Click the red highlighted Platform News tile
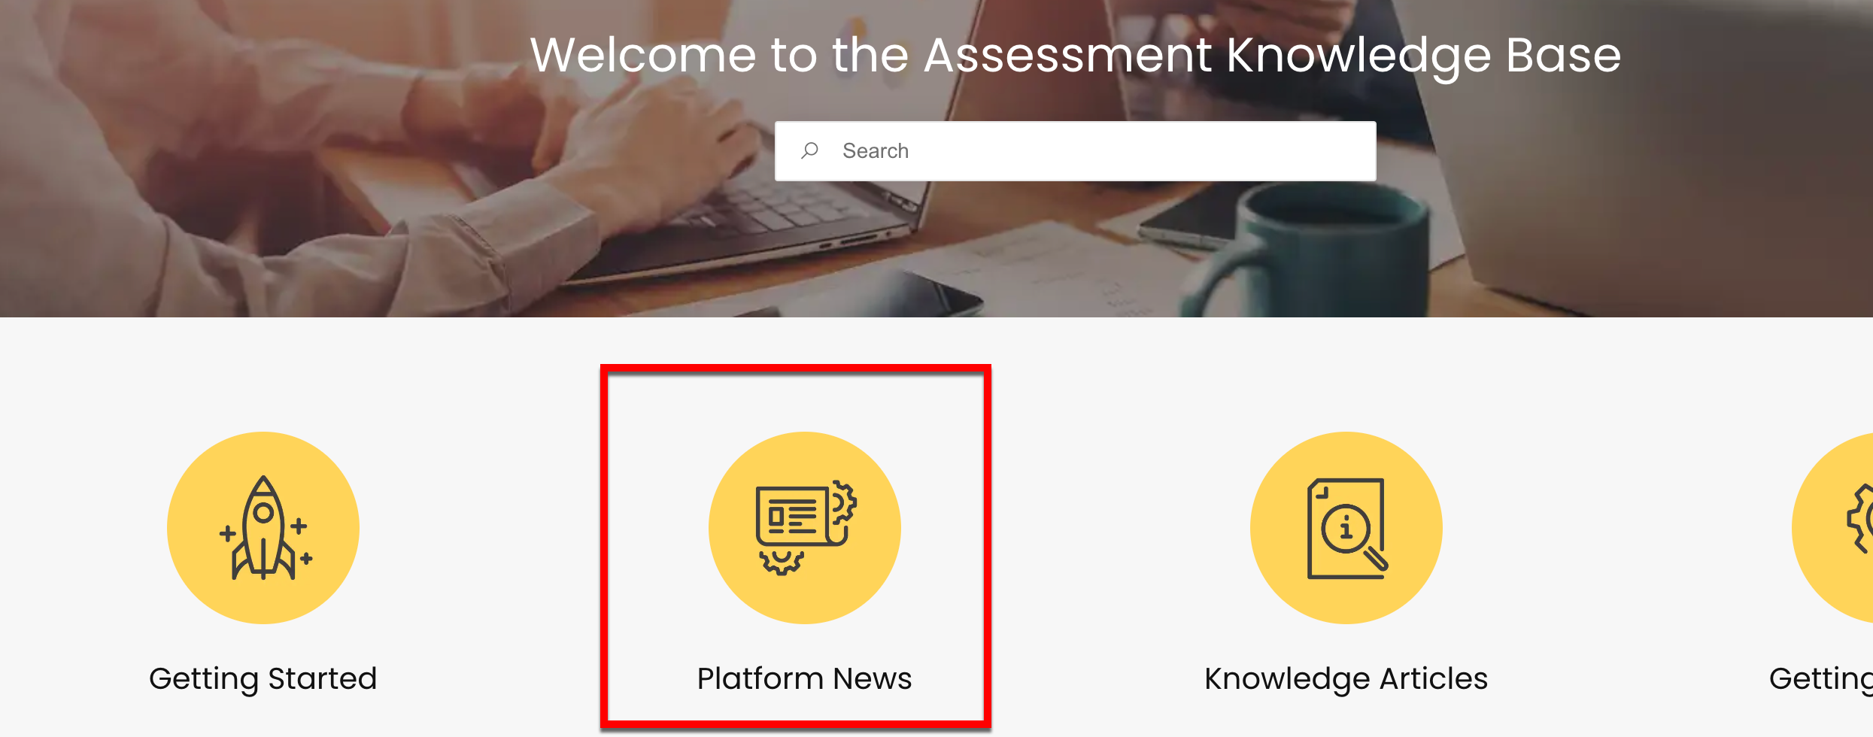 [796, 547]
